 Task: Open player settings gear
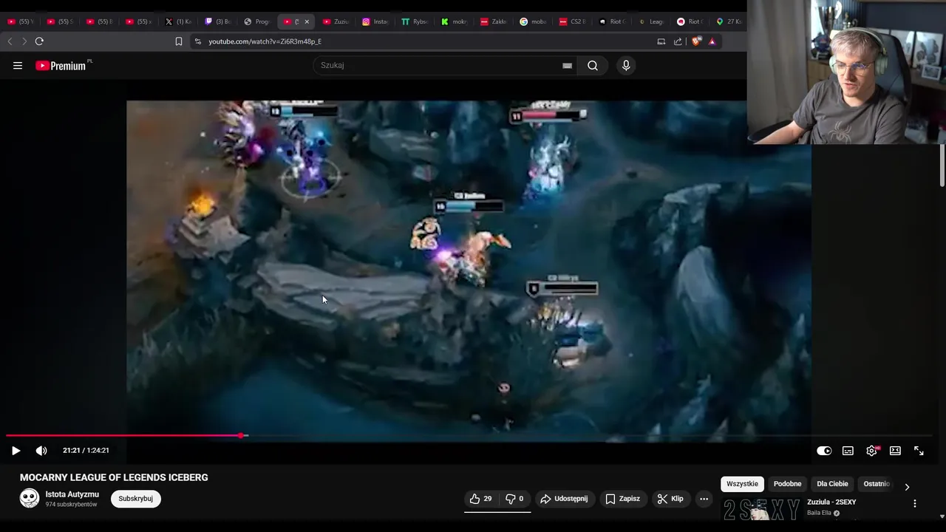pos(871,451)
